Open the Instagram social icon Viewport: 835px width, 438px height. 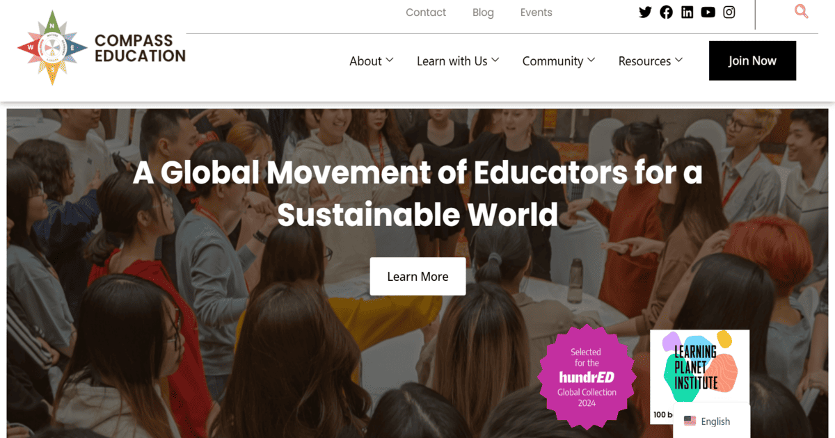729,12
